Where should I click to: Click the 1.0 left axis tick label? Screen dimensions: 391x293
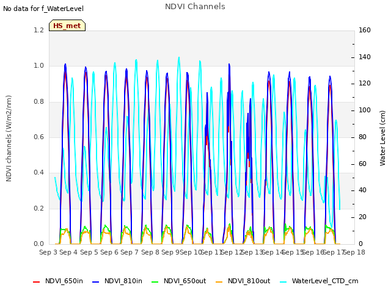tap(38, 66)
